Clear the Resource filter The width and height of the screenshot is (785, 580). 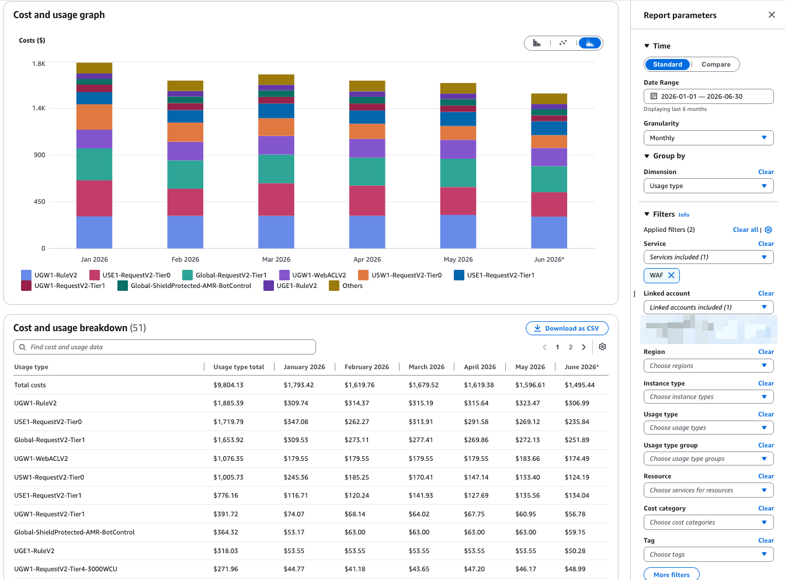coord(766,476)
